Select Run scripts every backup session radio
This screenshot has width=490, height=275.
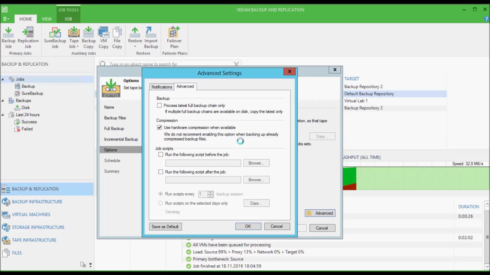(161, 194)
